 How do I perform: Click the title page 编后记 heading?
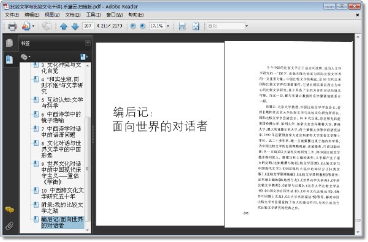(x=160, y=119)
